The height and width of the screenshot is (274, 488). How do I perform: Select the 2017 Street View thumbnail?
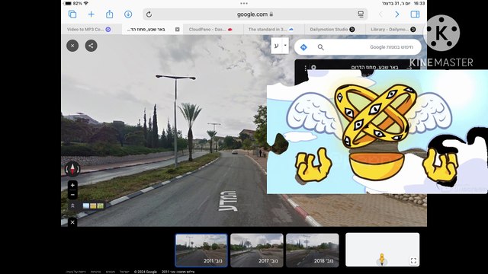(257, 250)
